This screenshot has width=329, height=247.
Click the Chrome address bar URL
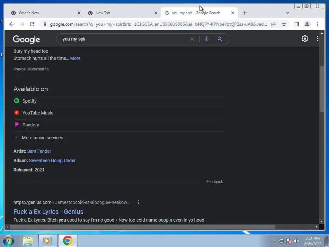(x=158, y=24)
